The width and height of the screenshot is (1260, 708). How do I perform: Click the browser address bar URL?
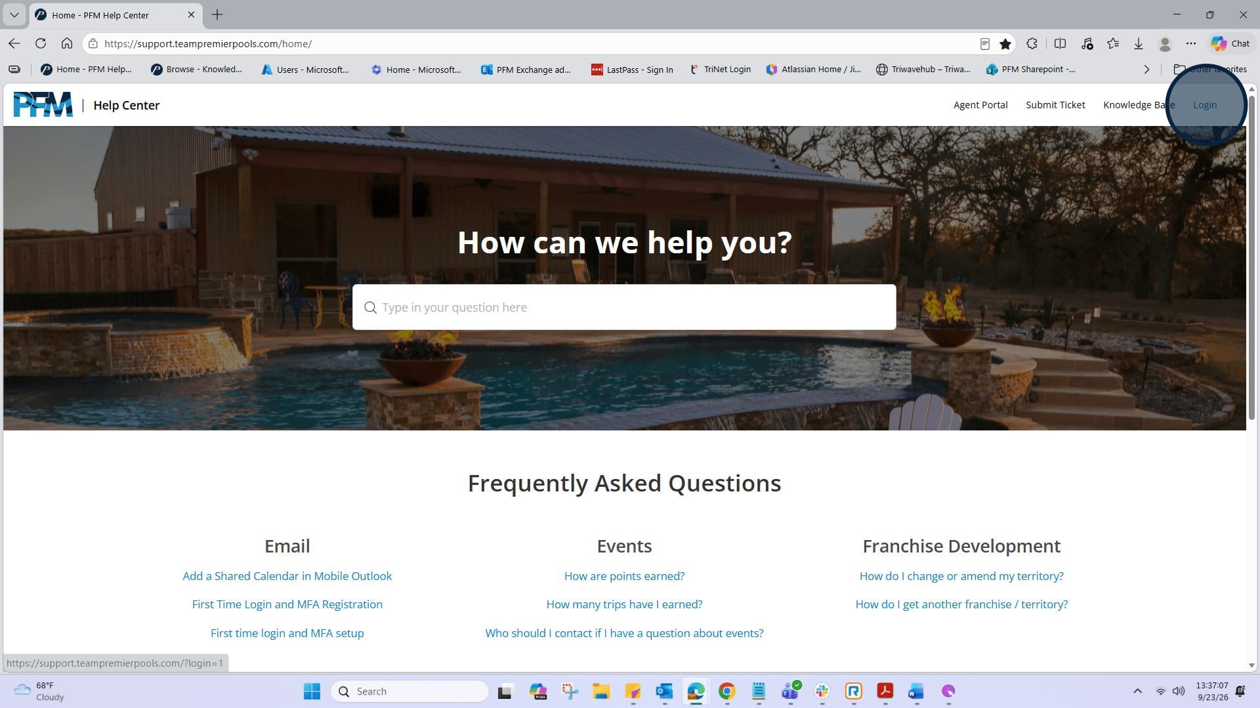pos(208,44)
